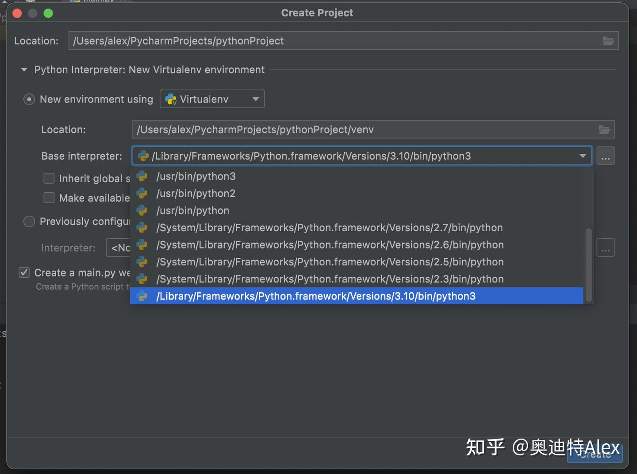Click the Python icon beside the Versions/2.7 interpreter entry
This screenshot has width=637, height=474.
tap(142, 227)
